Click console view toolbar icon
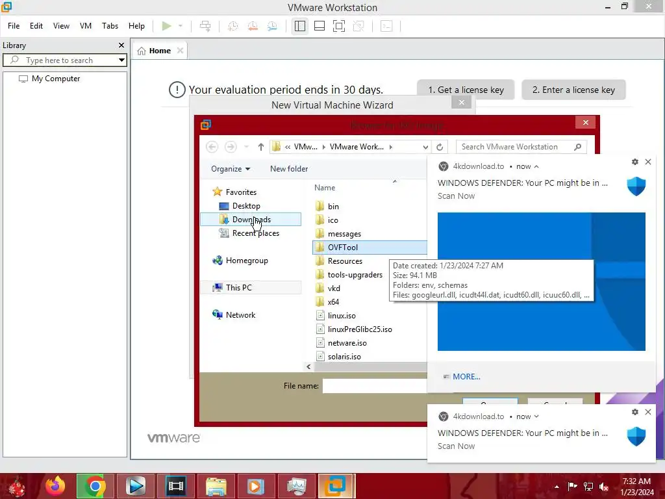Viewport: 665px width, 499px height. tap(386, 26)
